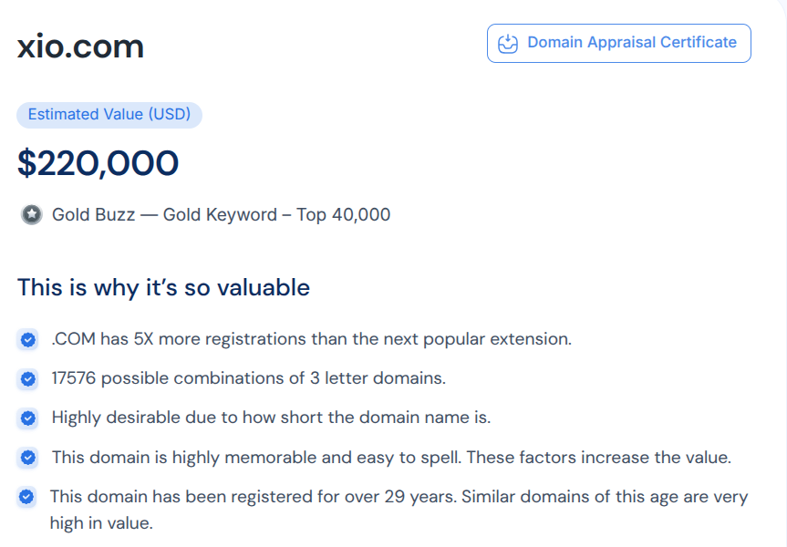
Task: Open the Domain Appraisal Certificate
Action: coord(631,43)
